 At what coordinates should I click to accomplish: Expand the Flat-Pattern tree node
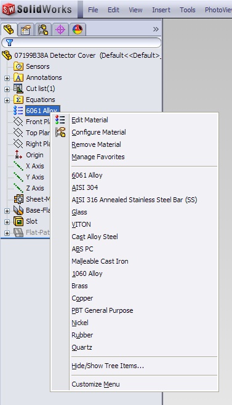tap(7, 233)
